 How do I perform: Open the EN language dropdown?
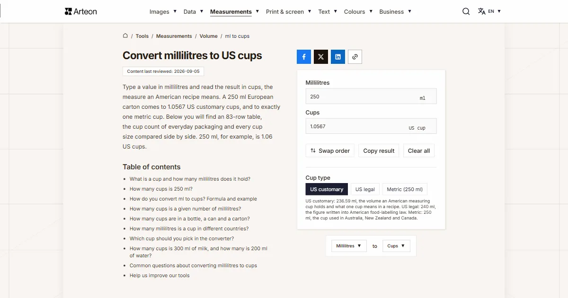[x=494, y=11]
